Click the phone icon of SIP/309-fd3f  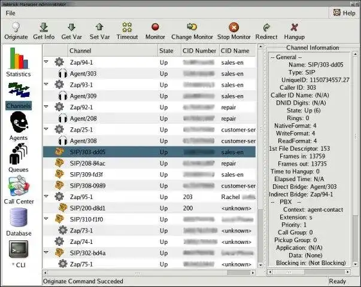point(59,175)
